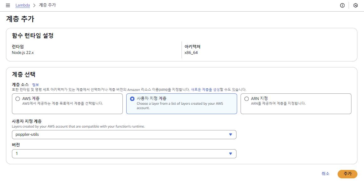
Task: Click the info circle icon
Action: pyautogui.click(x=342, y=6)
